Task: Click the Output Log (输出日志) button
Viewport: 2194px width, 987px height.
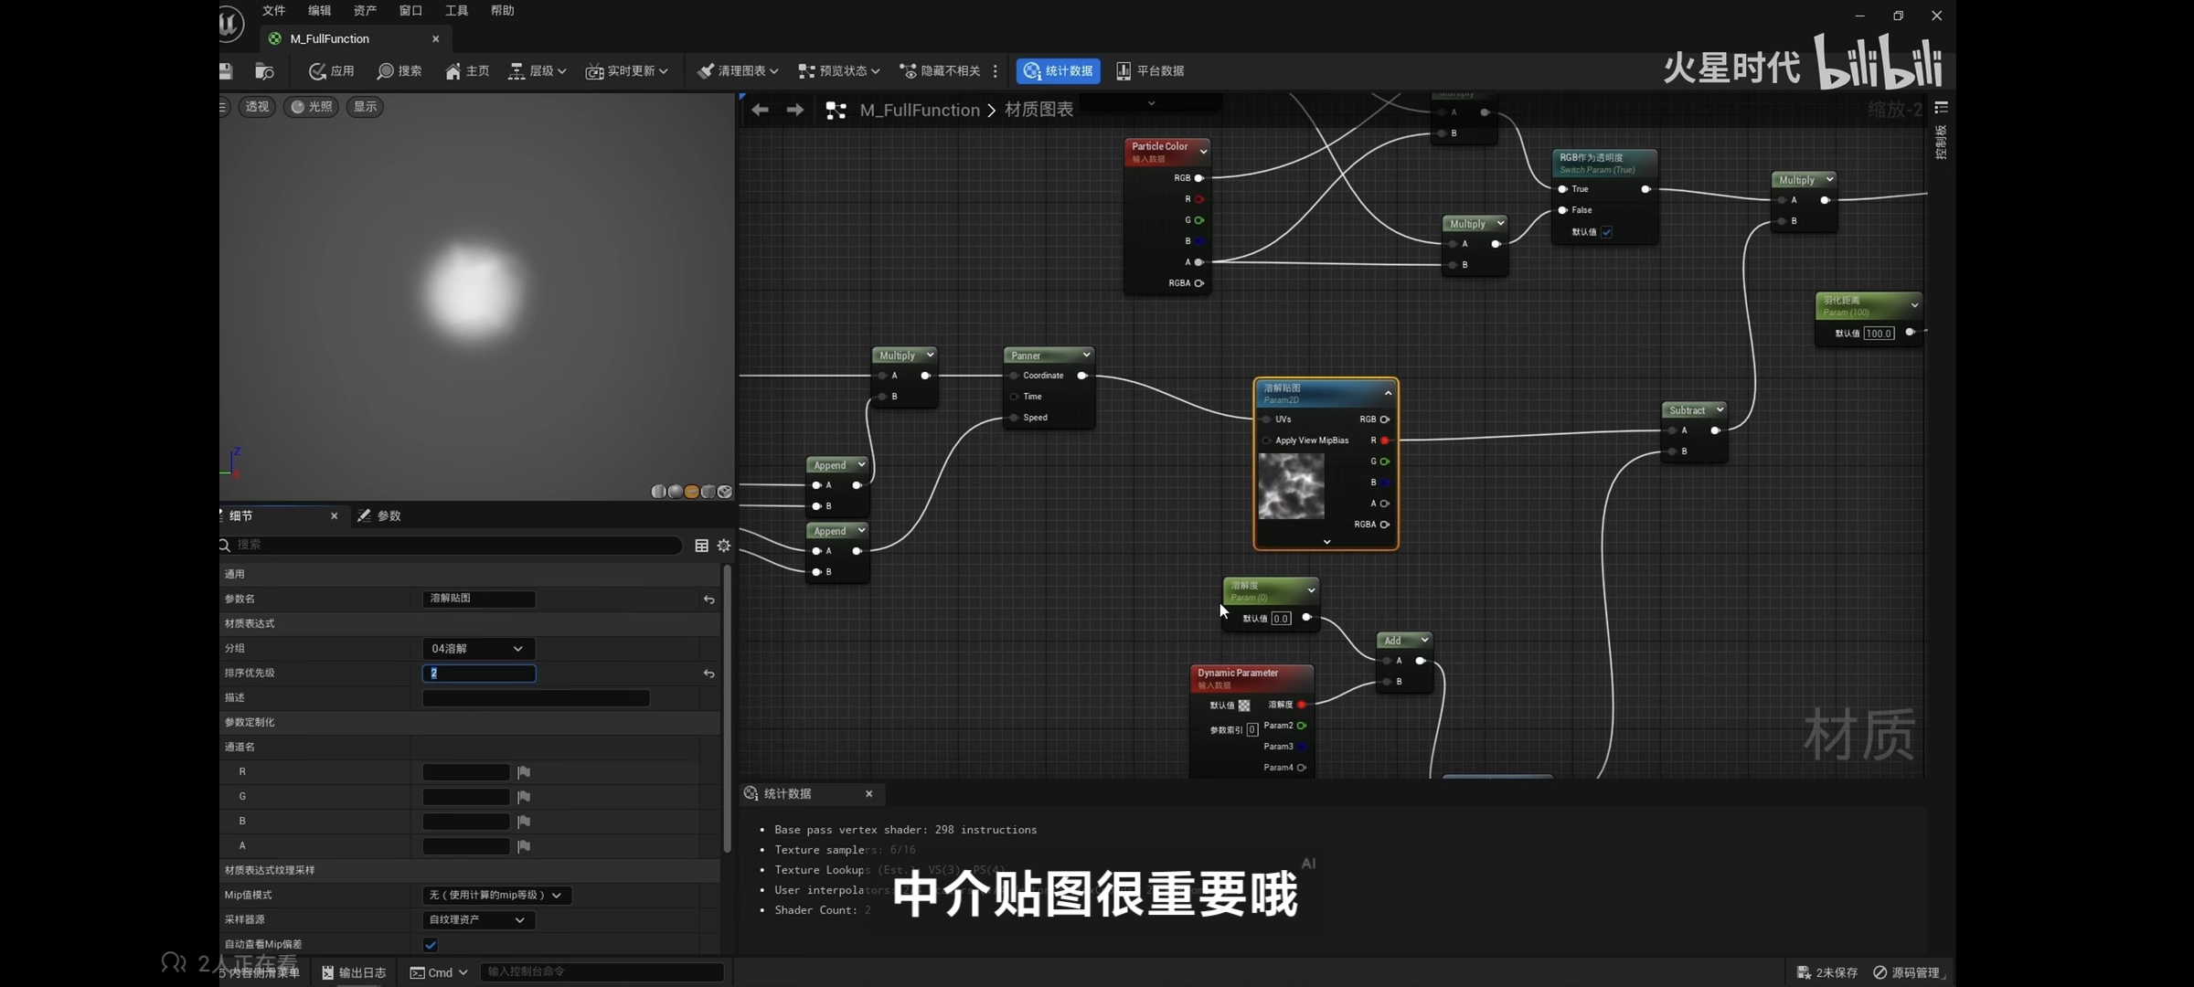Action: tap(354, 972)
